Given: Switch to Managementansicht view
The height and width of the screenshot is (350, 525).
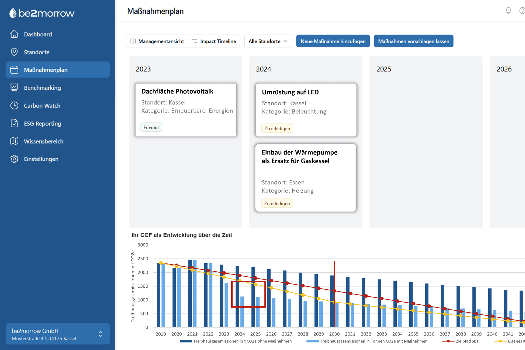Looking at the screenshot, I should tap(157, 41).
